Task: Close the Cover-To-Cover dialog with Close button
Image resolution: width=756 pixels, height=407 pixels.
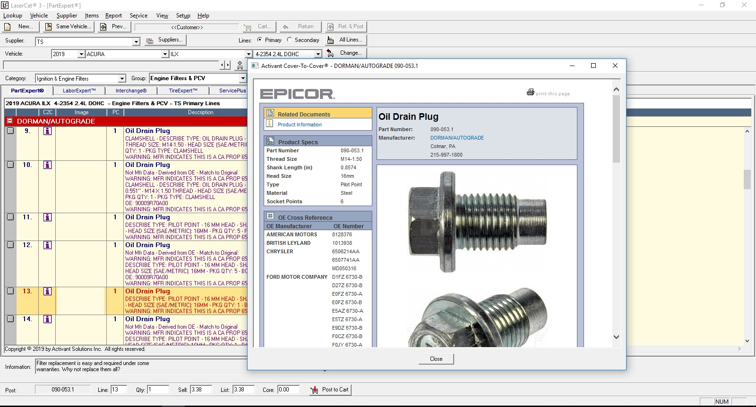Action: [436, 359]
